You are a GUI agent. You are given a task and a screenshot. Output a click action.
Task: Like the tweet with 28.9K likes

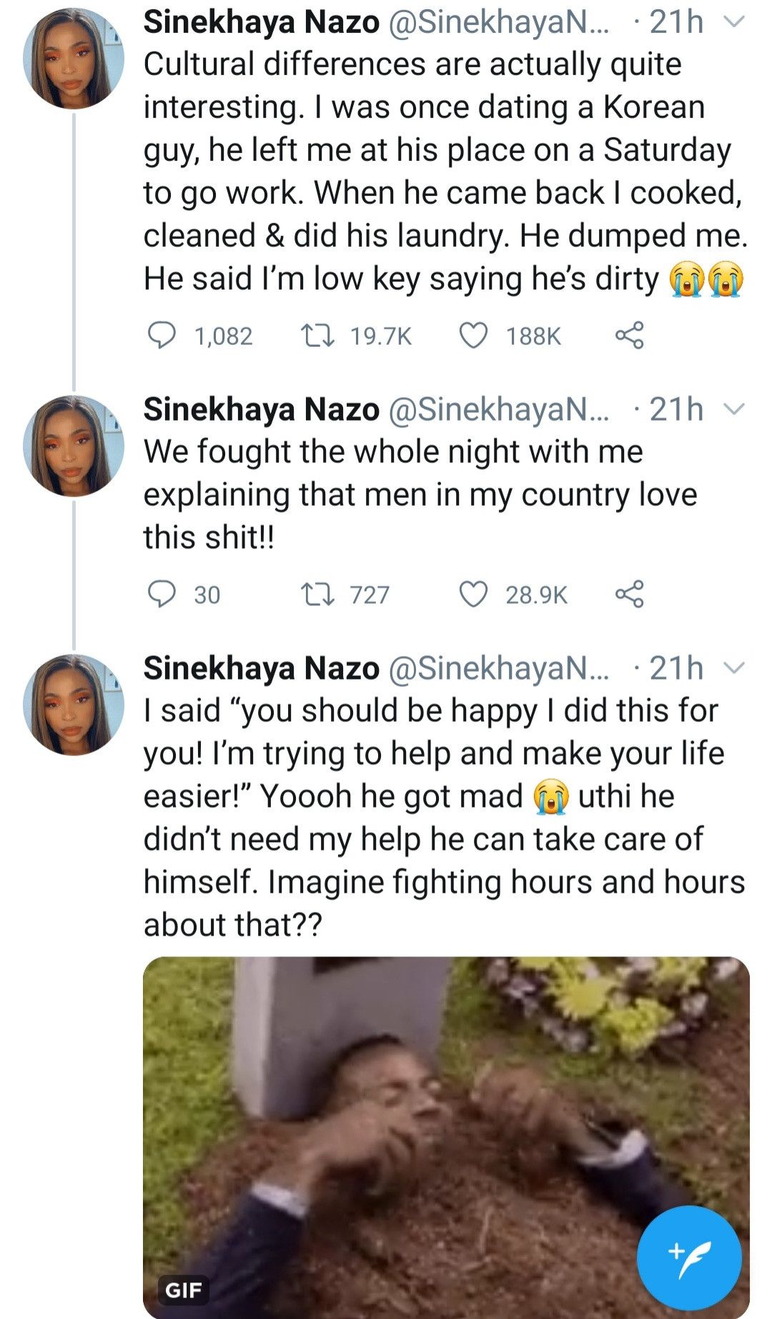[473, 594]
